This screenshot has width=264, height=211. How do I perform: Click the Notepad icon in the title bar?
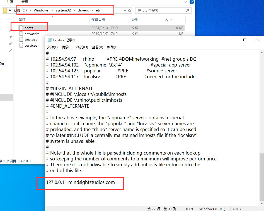[x=50, y=40]
